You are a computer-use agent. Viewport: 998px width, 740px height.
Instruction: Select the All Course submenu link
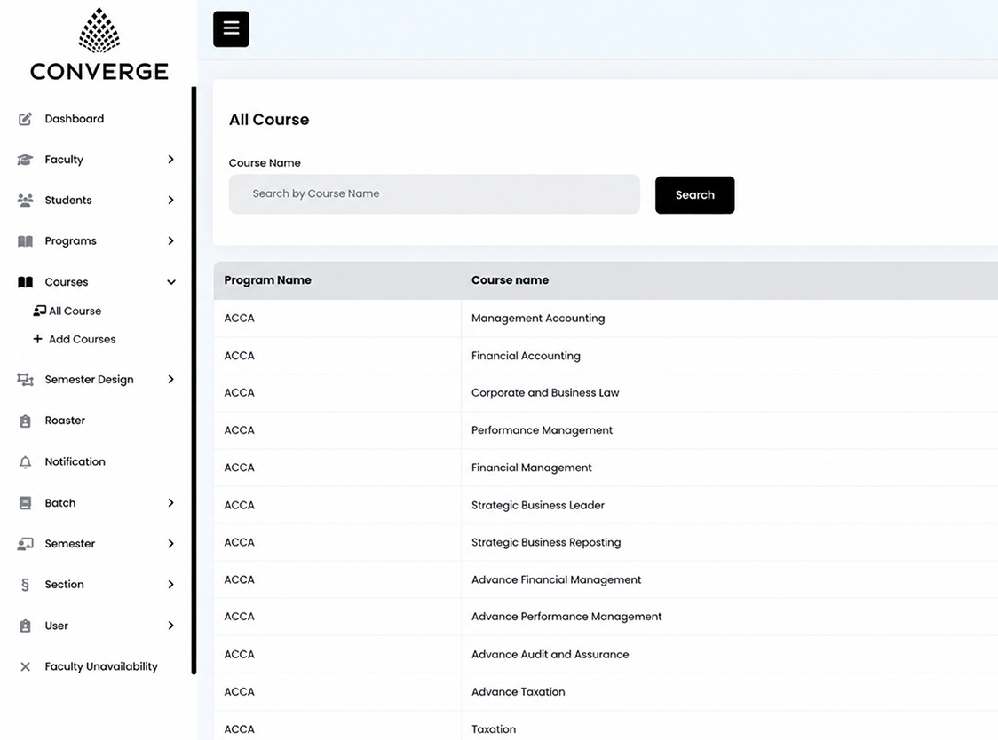[x=75, y=311]
